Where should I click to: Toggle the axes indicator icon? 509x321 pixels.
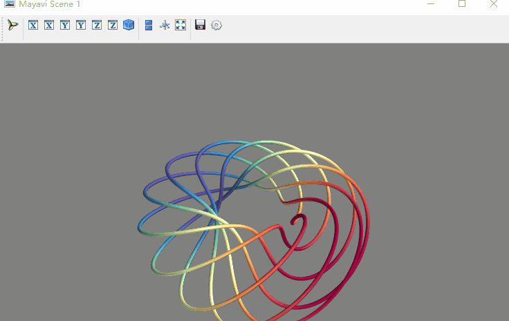(x=165, y=25)
